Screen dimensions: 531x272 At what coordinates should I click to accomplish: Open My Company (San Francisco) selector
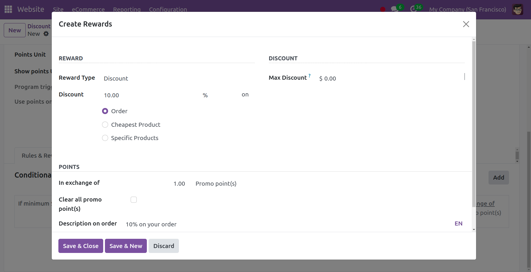[467, 9]
